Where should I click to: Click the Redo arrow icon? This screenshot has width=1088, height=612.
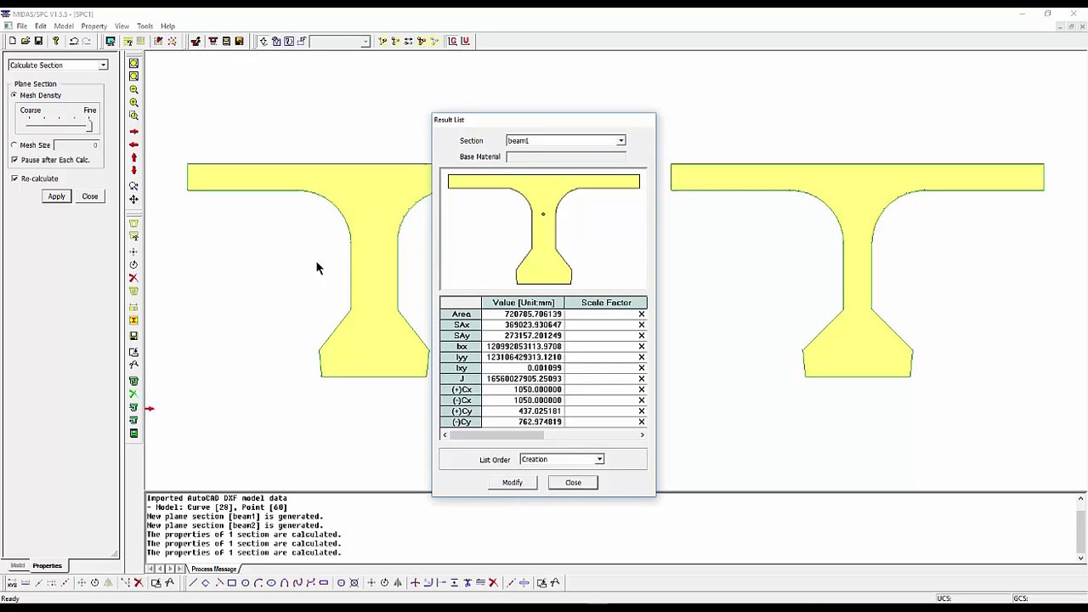(86, 41)
